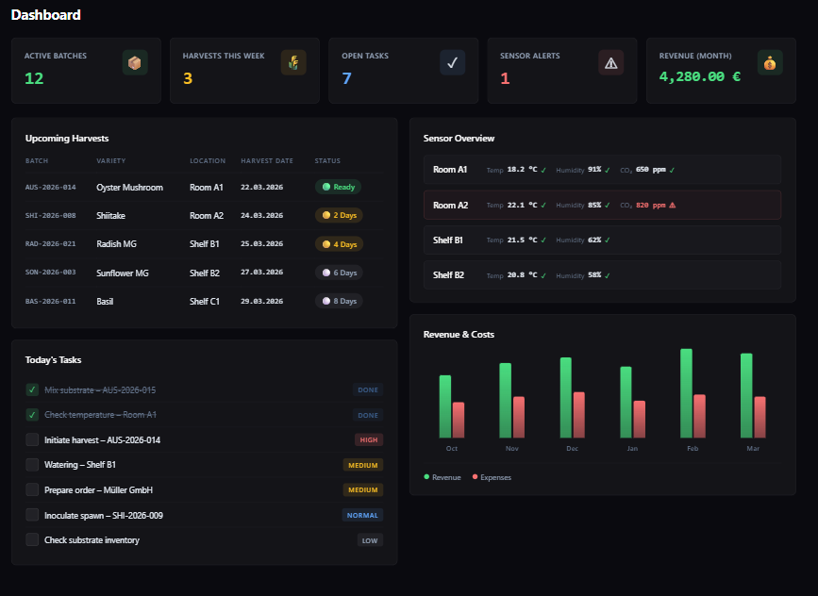Uncheck the Mix substrate task checkbox

pos(32,389)
